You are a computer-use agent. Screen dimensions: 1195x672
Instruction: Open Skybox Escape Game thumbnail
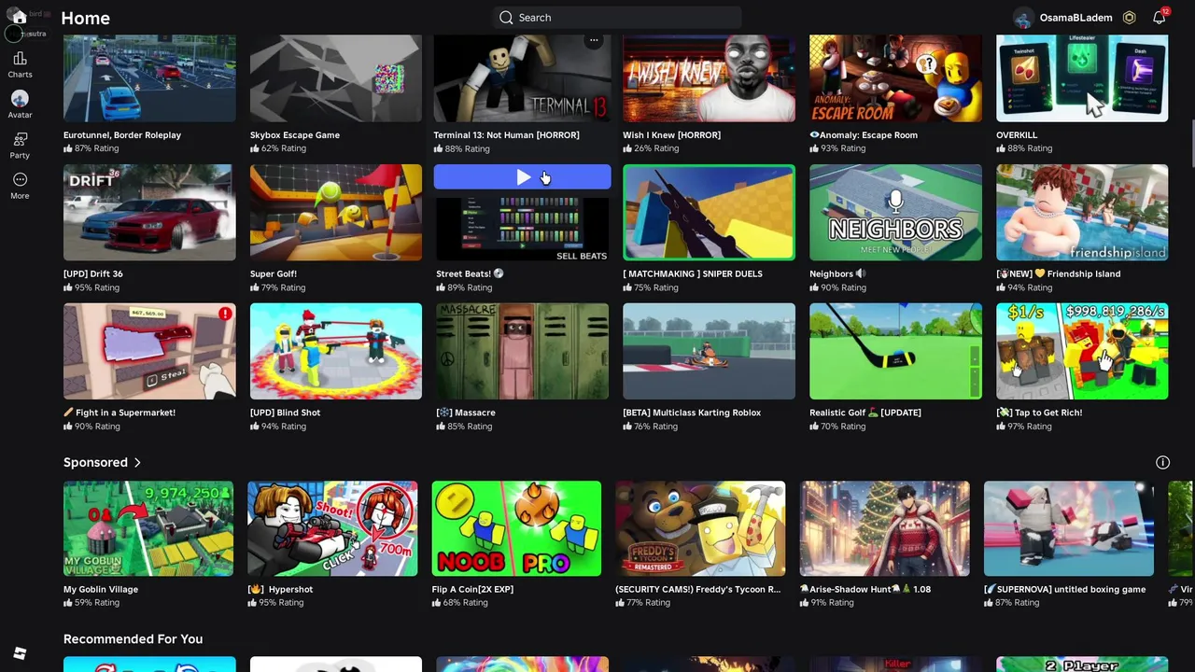click(x=336, y=78)
